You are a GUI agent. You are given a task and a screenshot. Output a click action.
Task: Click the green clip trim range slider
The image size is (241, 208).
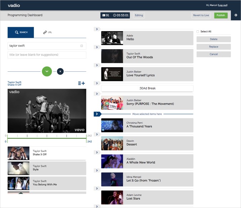pyautogui.click(x=47, y=138)
